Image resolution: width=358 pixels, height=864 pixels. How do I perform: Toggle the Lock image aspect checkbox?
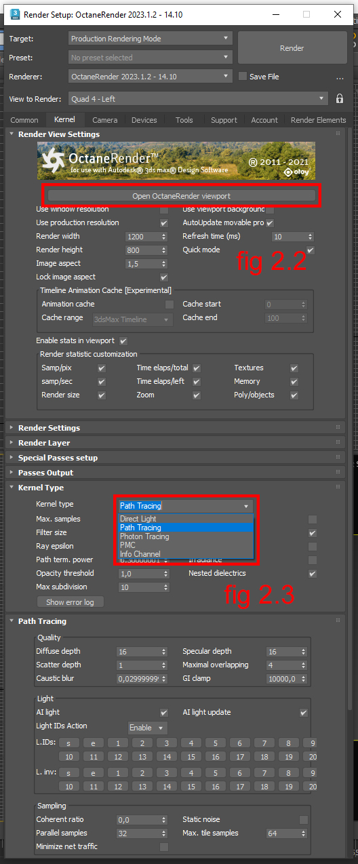(x=163, y=277)
